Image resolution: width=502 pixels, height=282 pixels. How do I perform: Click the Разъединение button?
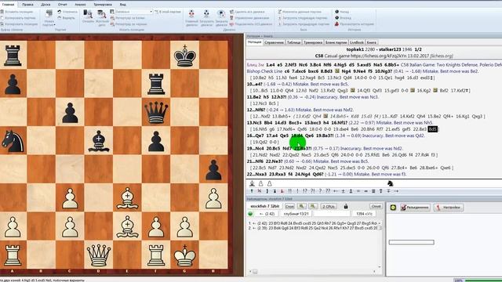click(415, 207)
